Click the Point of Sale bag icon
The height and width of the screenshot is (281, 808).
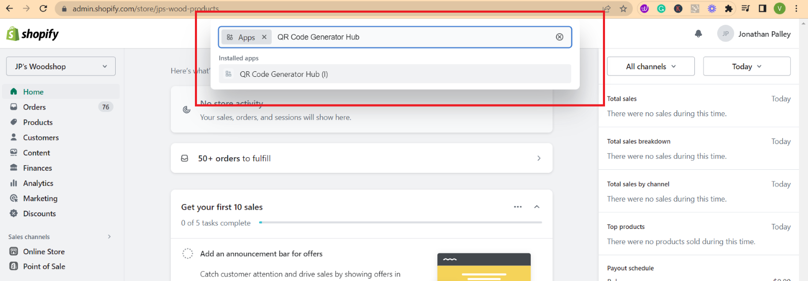coord(14,266)
